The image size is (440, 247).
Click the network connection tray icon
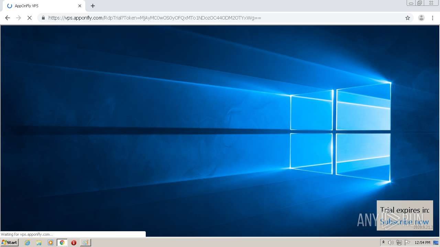click(x=399, y=243)
